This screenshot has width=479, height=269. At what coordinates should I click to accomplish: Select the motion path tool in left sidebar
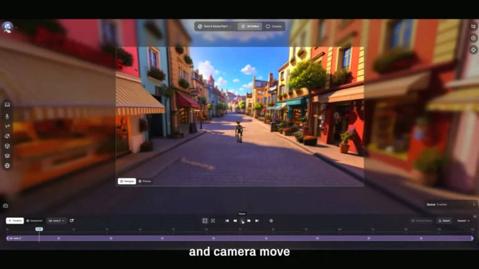[x=7, y=126]
